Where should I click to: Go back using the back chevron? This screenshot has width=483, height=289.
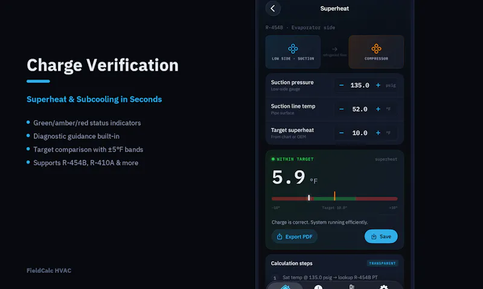[x=273, y=8]
